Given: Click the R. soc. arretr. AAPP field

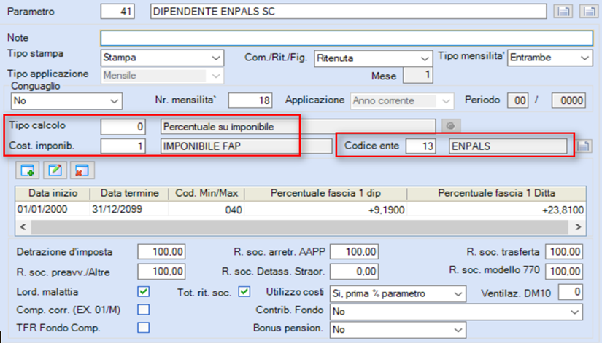Looking at the screenshot, I should (x=354, y=252).
